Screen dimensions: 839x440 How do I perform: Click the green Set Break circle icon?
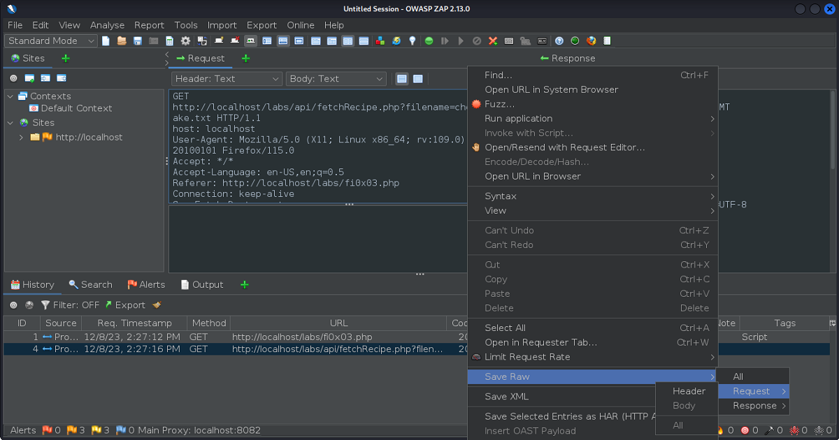[x=429, y=41]
